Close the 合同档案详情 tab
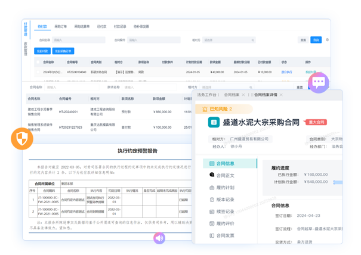 (281, 95)
